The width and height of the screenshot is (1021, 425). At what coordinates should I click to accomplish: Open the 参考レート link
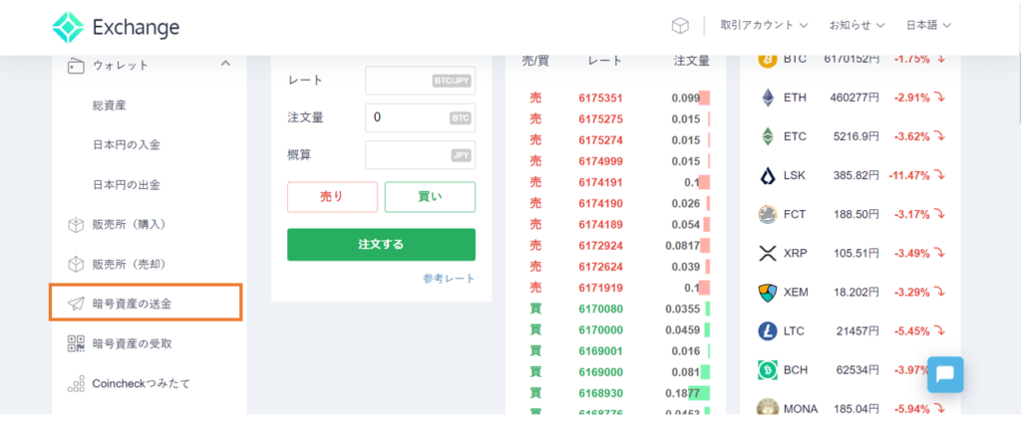pyautogui.click(x=449, y=279)
